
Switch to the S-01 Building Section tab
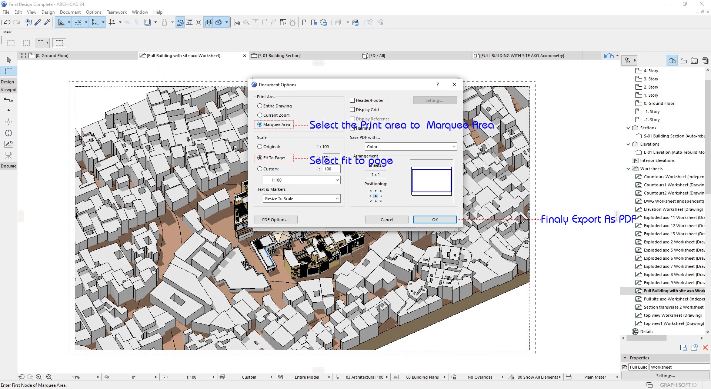(x=280, y=56)
